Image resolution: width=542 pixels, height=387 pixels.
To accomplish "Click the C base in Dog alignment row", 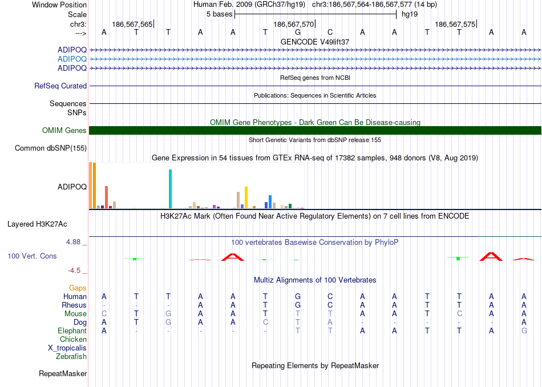I will pos(265,322).
